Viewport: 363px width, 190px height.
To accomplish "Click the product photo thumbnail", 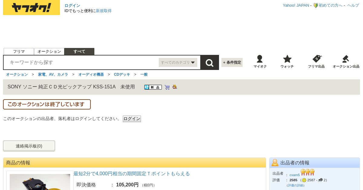I will 40,182.
